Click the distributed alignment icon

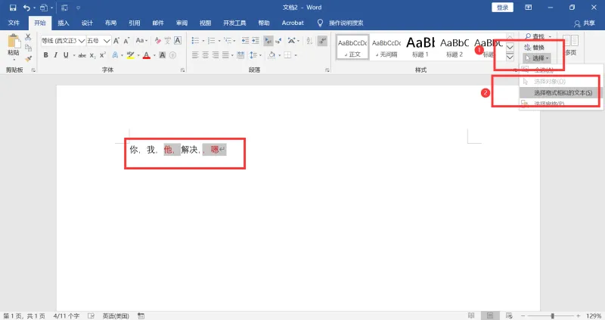(240, 55)
